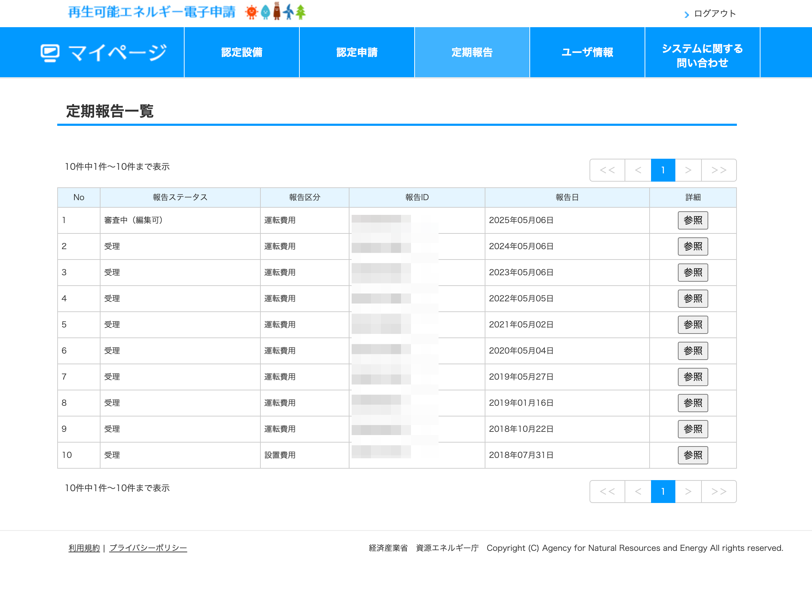Click the date 2023年05月06日
Screen dimensions: 812x597
tap(521, 272)
